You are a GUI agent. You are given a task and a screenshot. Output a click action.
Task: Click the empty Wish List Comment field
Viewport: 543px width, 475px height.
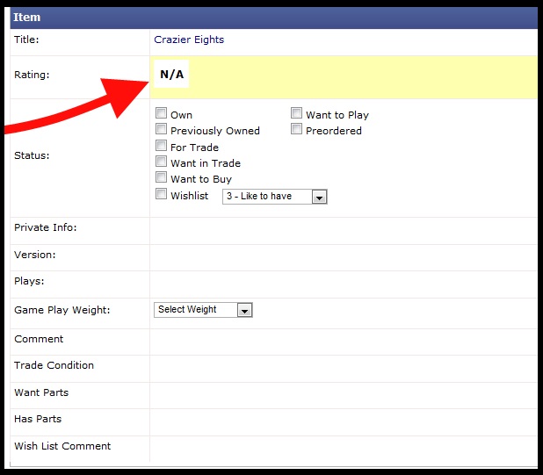pyautogui.click(x=343, y=447)
